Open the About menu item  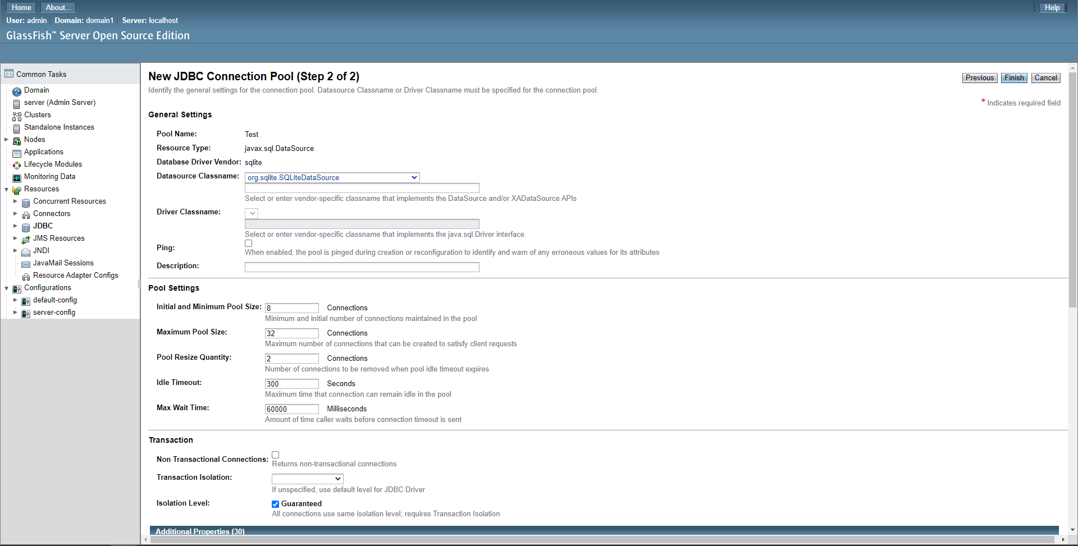coord(57,7)
